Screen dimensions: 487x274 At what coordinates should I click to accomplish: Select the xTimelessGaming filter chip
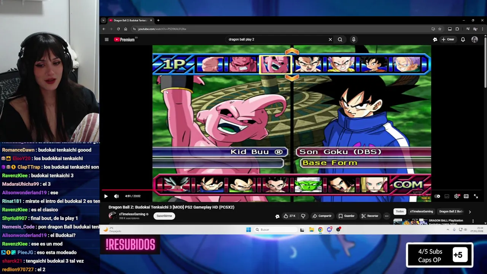421,212
